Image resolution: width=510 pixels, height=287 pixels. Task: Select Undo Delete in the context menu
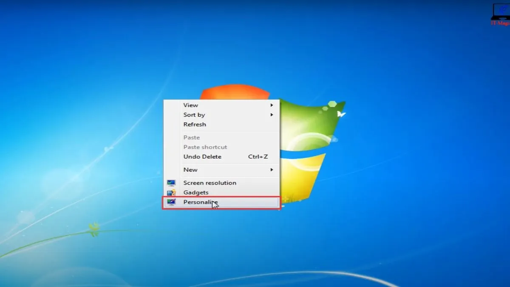click(202, 157)
